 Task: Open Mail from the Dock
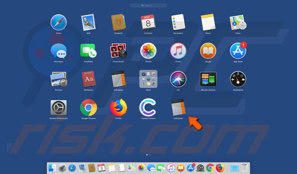[82, 168]
